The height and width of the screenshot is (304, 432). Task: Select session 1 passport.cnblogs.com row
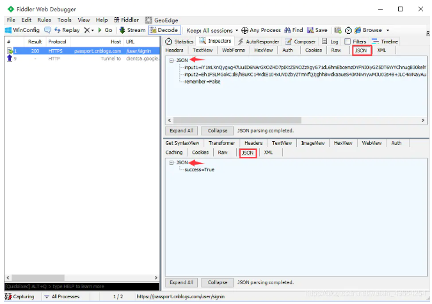82,51
